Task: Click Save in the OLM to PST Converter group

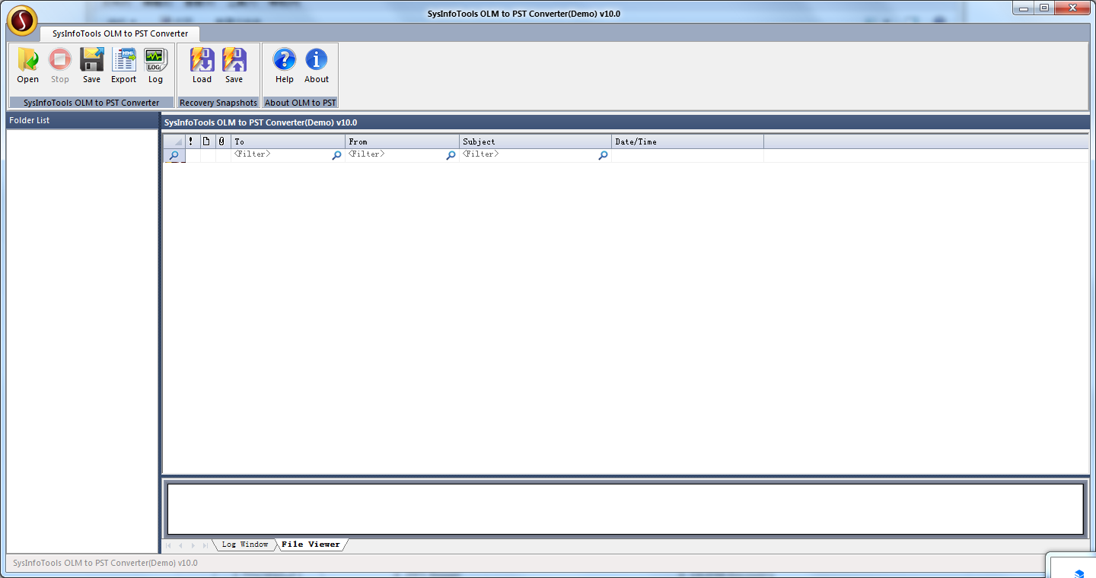Action: point(92,65)
